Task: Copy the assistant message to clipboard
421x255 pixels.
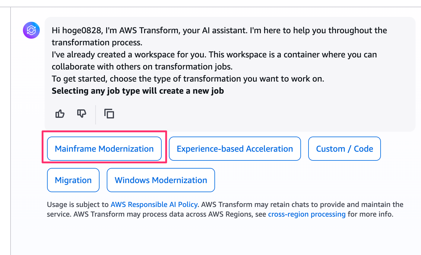Action: coord(109,114)
